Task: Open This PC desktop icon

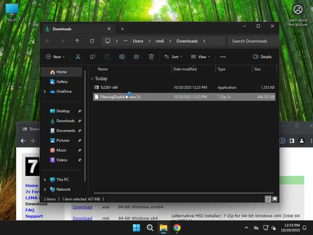Action: click(x=12, y=13)
